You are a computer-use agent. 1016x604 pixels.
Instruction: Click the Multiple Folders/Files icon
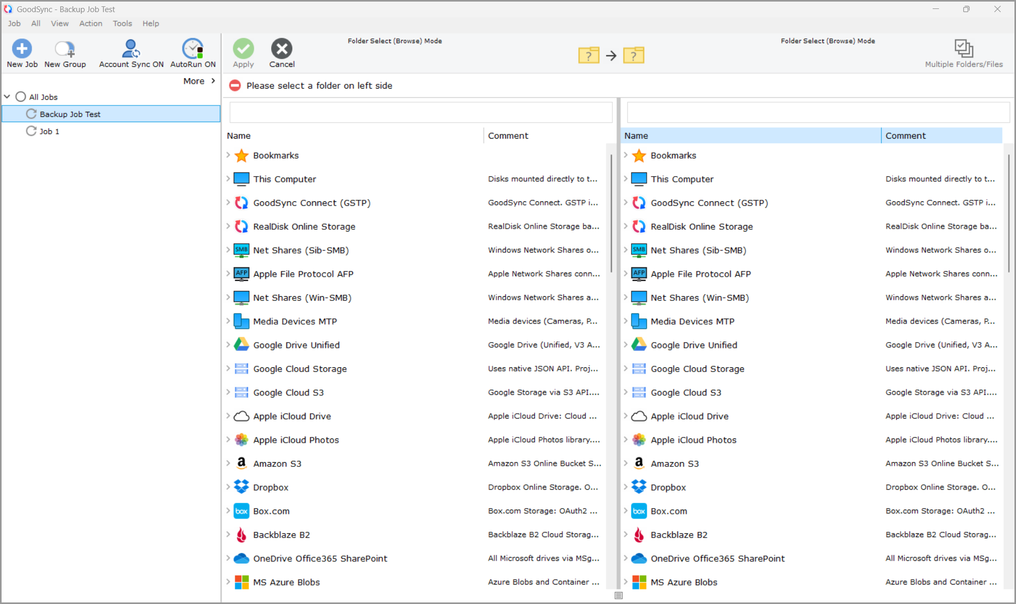coord(964,48)
